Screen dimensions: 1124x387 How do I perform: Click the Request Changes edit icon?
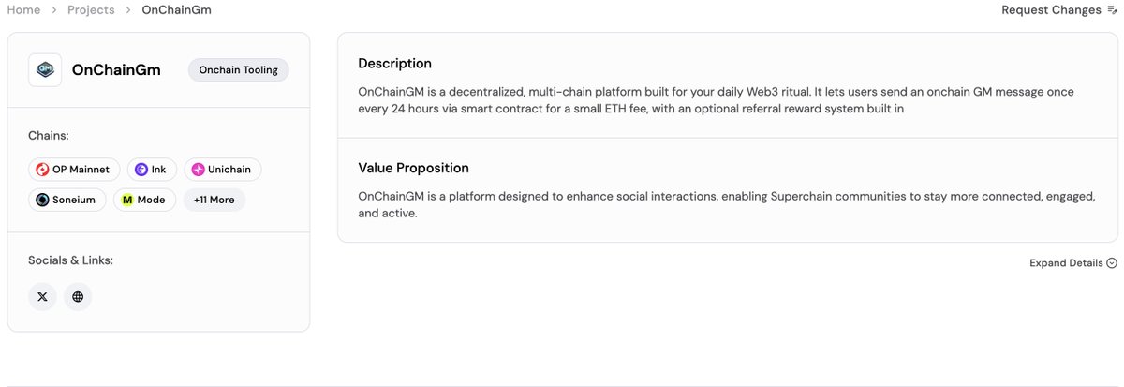click(x=1112, y=10)
